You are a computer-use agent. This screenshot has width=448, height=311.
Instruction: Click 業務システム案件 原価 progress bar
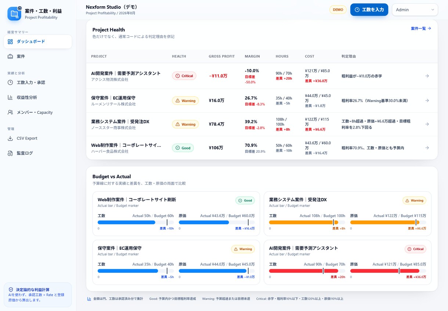click(388, 222)
